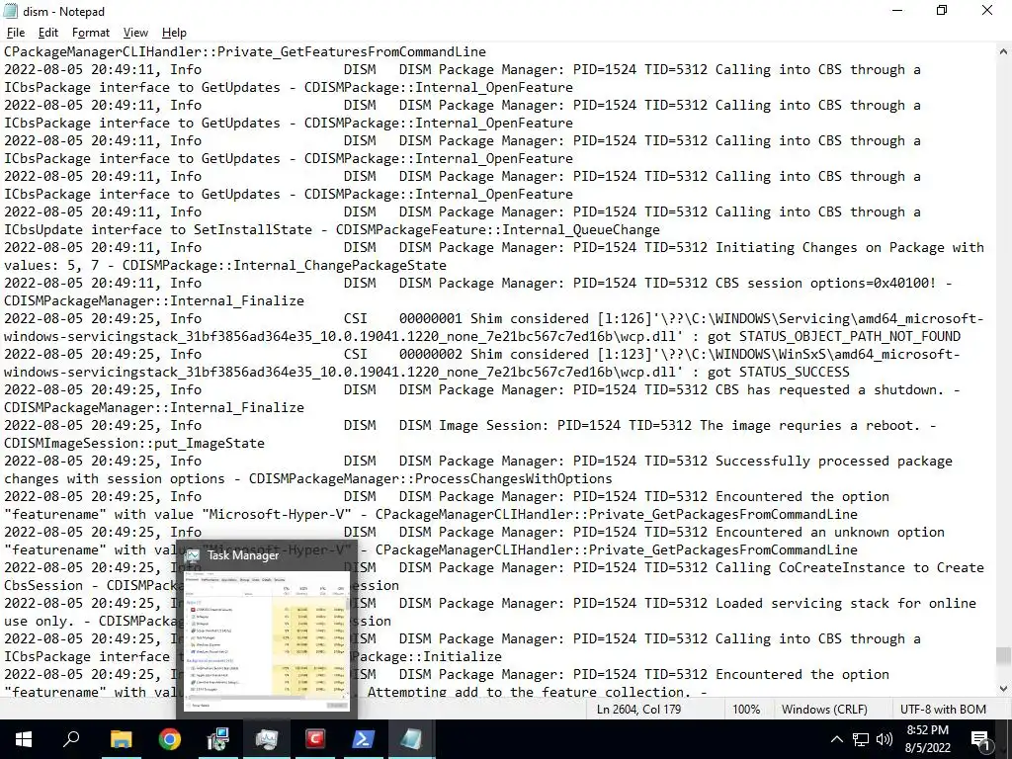Open the Windows Start menu
The height and width of the screenshot is (759, 1012).
click(24, 739)
